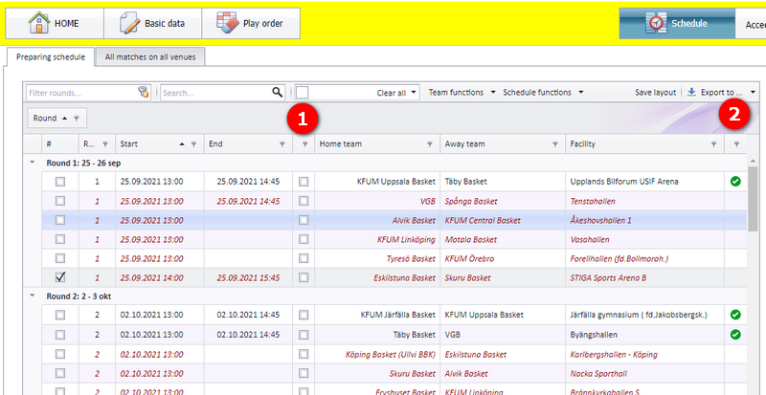
Task: Select Köping Basket (Ullvi BBK) cell
Action: (x=377, y=355)
